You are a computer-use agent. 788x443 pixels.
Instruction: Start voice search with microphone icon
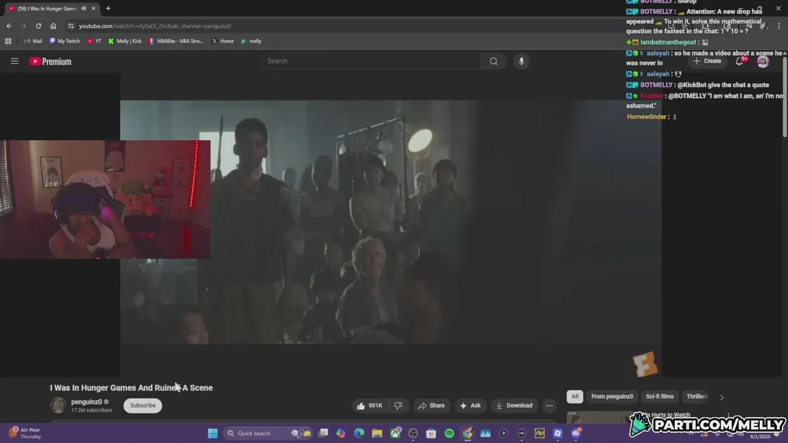(x=521, y=61)
